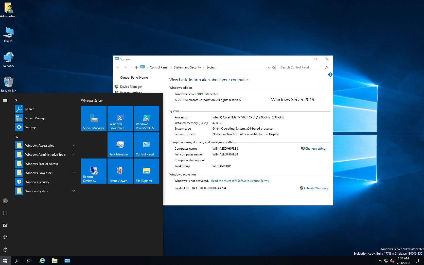Open Settings gear in the Start rail
The width and height of the screenshot is (424, 265).
tap(5, 237)
